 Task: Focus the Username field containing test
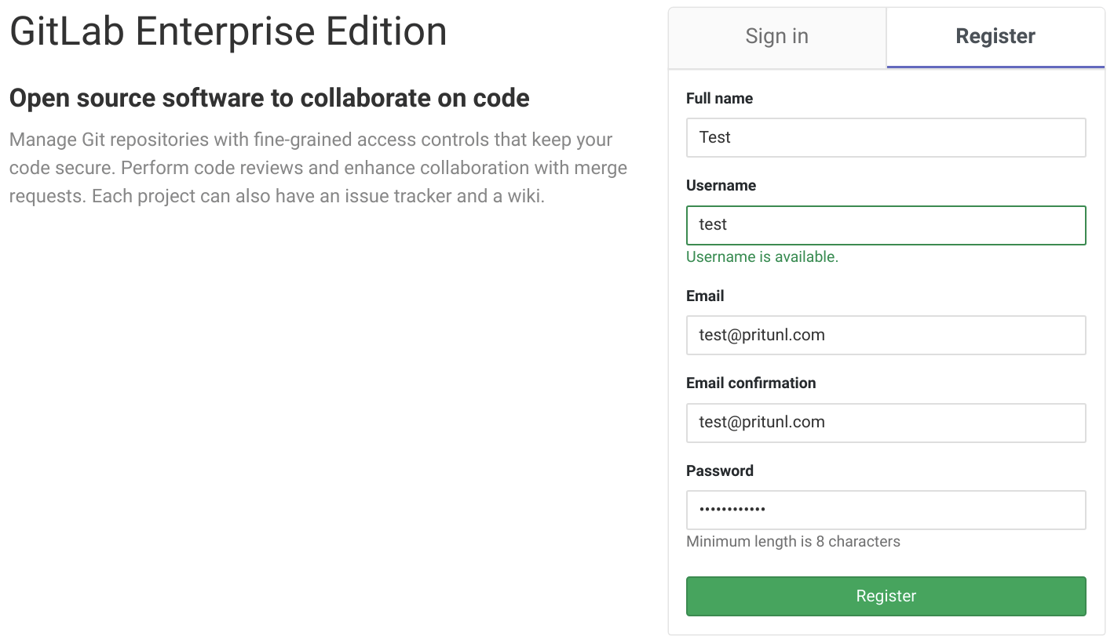coord(886,225)
